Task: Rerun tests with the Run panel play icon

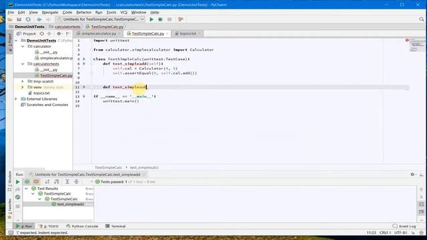Action: pos(18,182)
